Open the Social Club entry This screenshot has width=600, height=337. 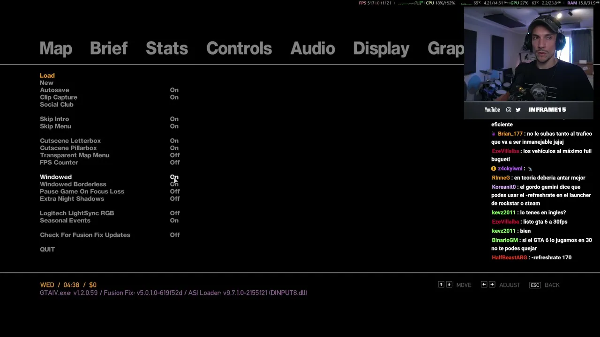click(x=57, y=104)
